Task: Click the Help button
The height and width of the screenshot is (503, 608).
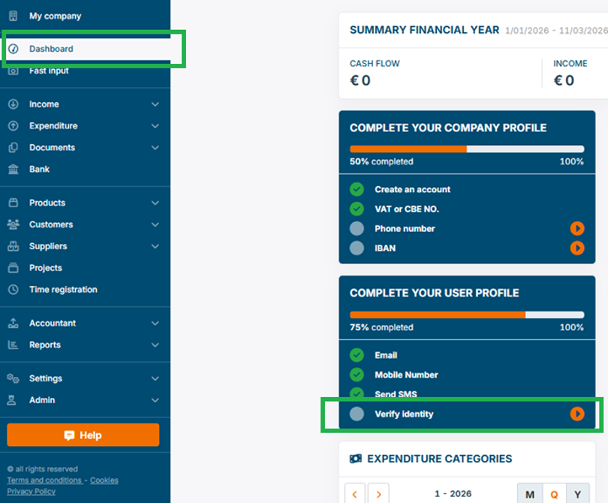Action: coord(83,435)
